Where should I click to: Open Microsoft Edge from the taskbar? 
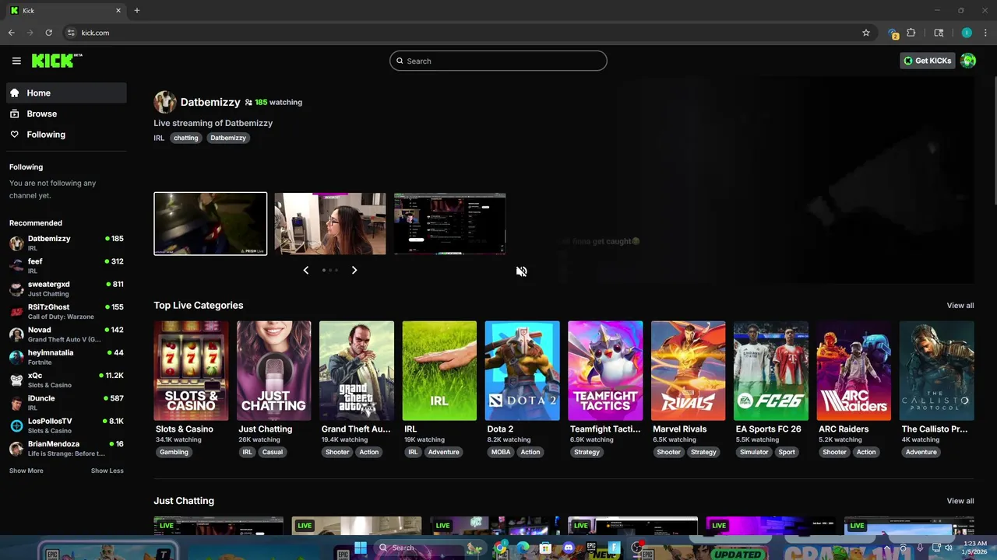523,548
